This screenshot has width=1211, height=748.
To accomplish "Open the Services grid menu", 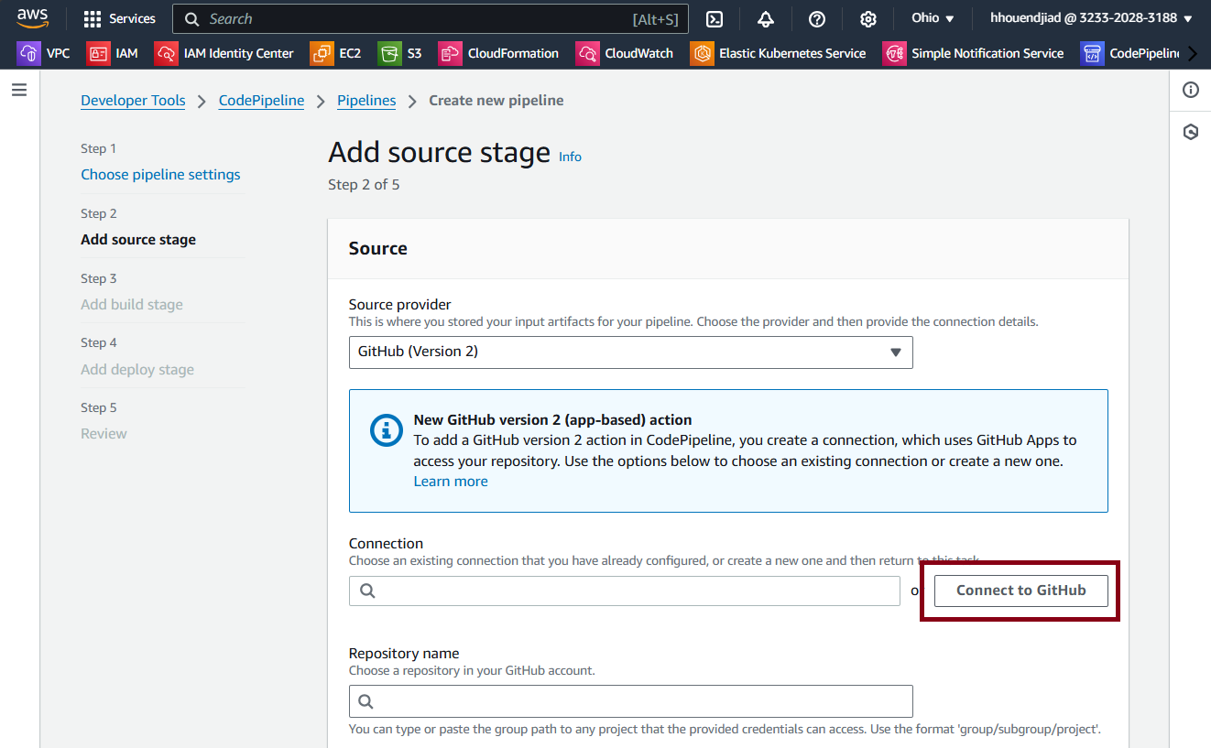I will click(x=119, y=18).
